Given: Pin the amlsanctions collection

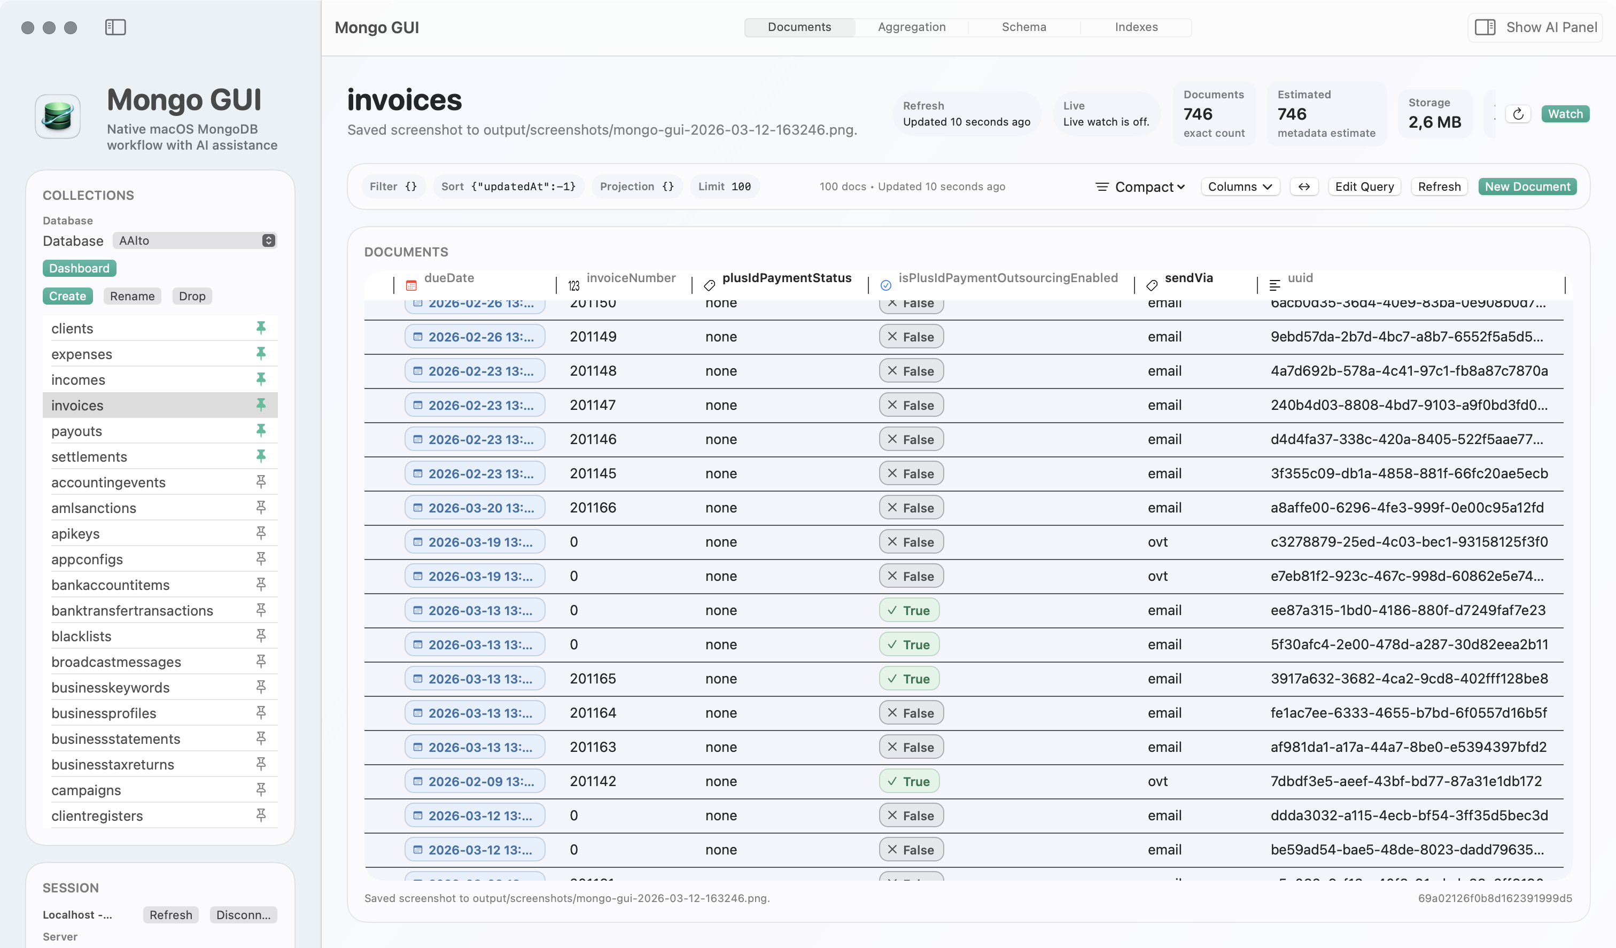Looking at the screenshot, I should click(261, 508).
